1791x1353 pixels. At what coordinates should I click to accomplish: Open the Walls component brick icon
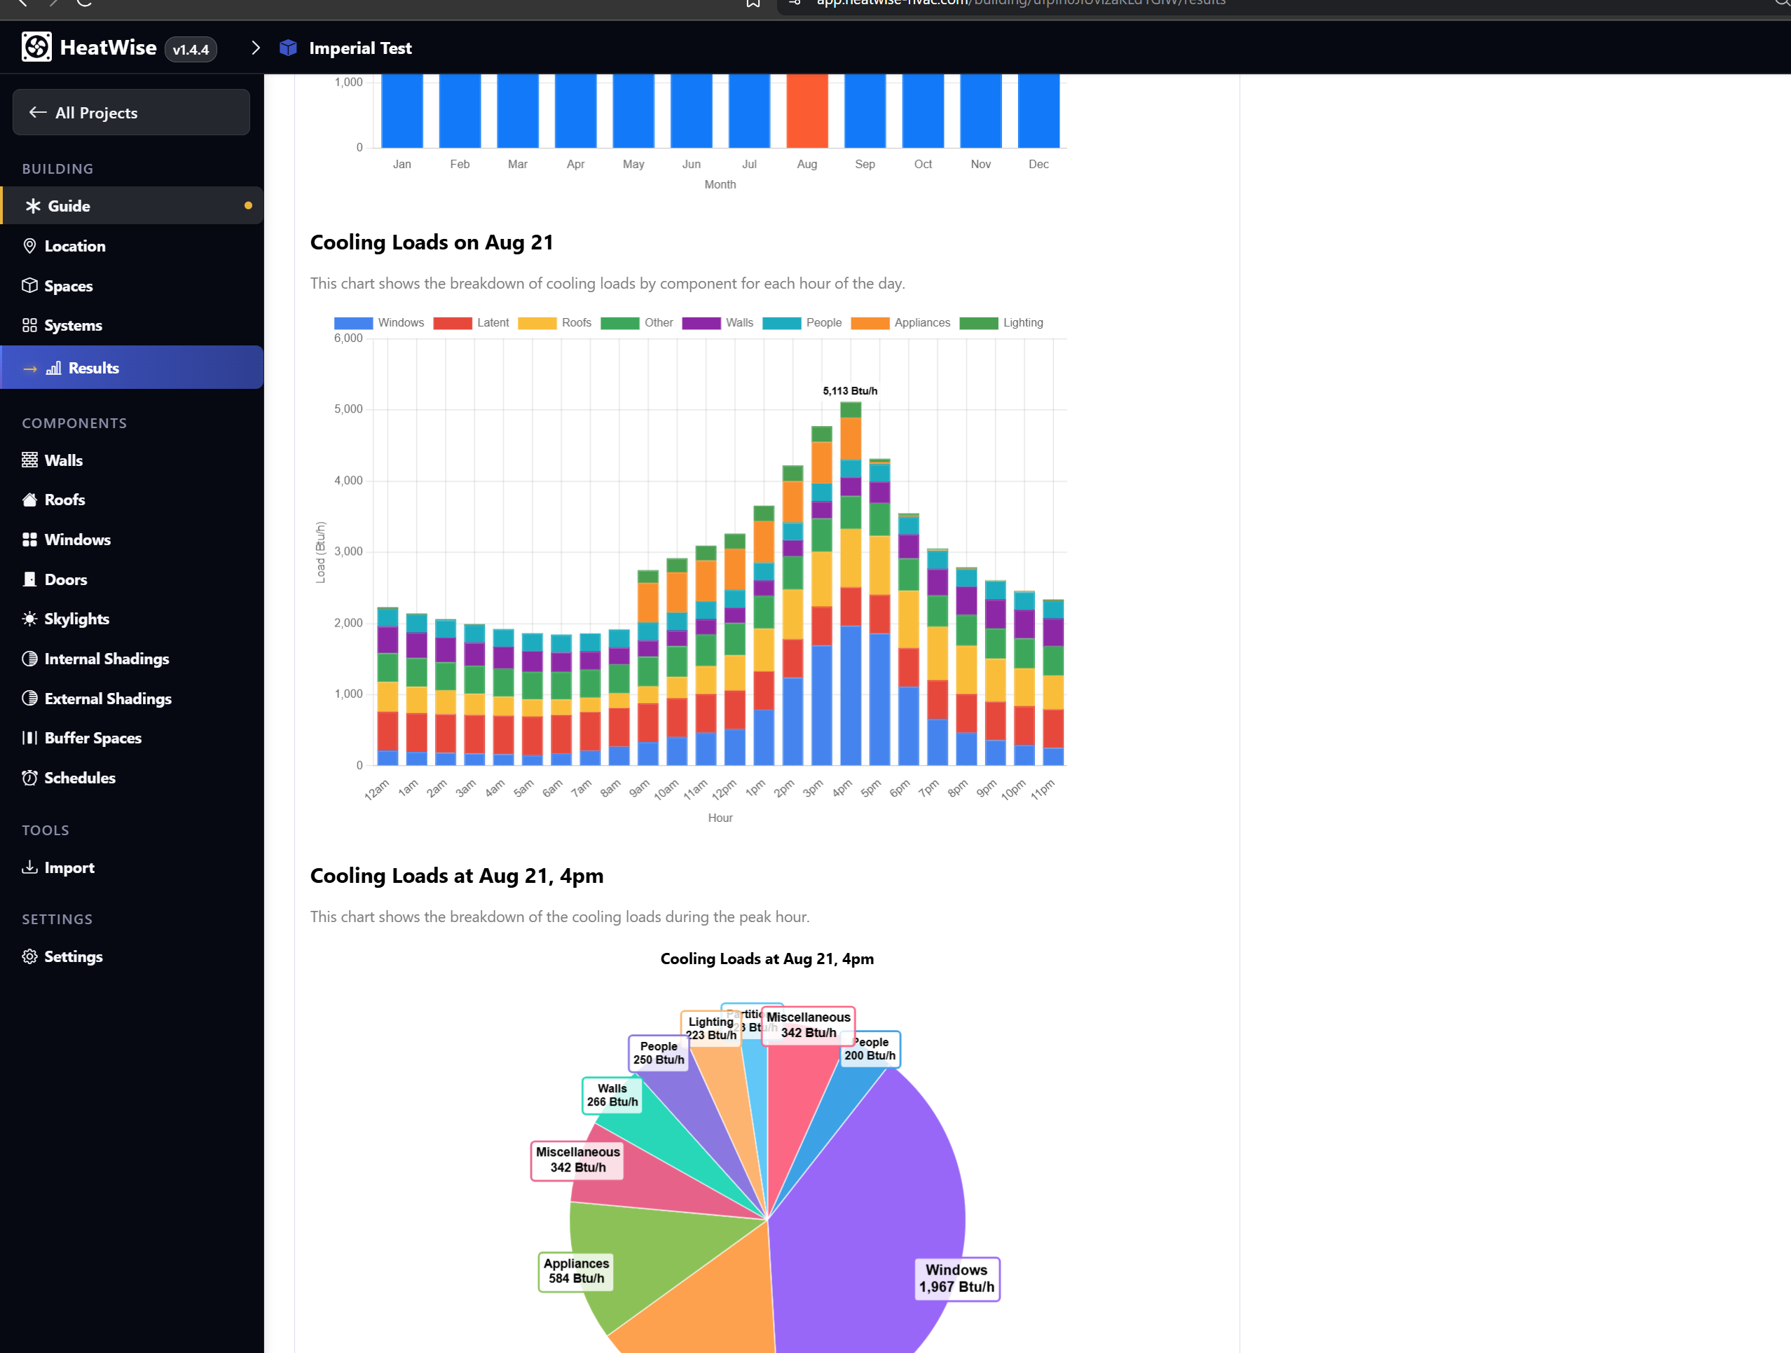click(x=30, y=460)
